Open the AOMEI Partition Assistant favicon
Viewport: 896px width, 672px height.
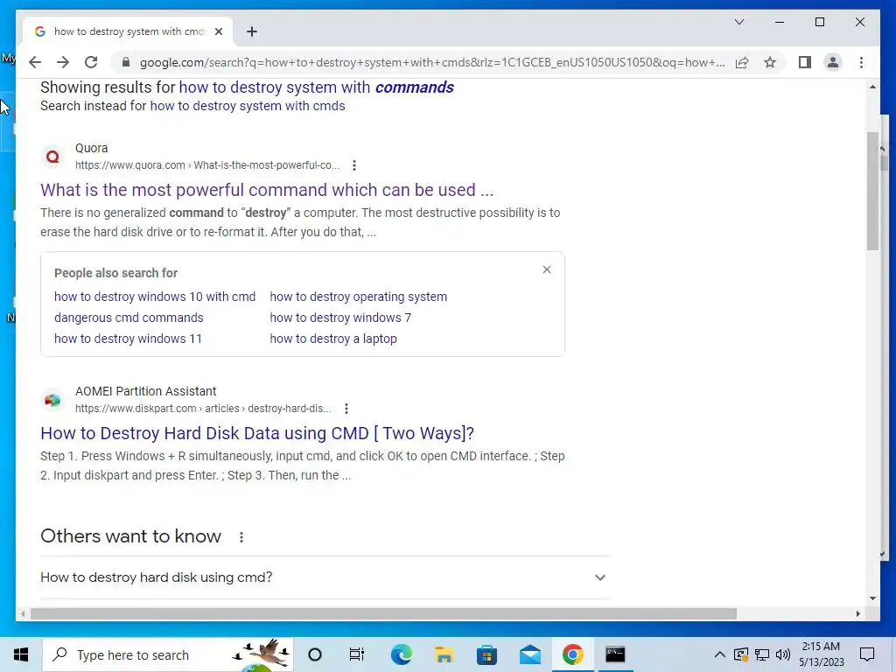pyautogui.click(x=52, y=400)
